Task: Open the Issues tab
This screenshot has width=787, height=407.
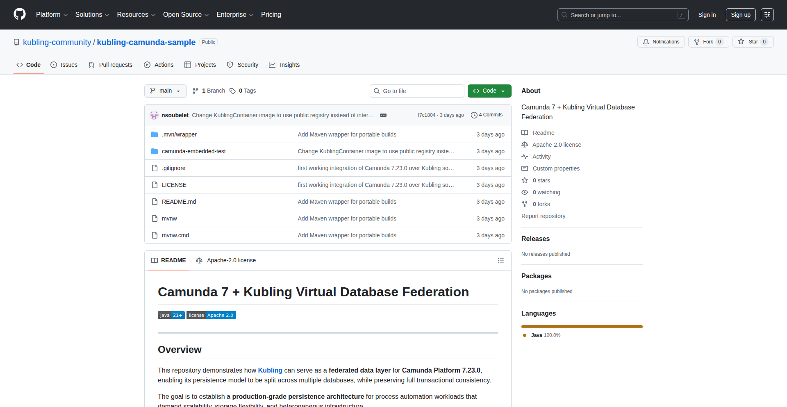Action: pos(64,65)
